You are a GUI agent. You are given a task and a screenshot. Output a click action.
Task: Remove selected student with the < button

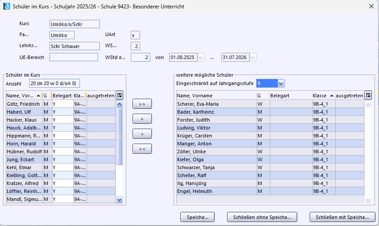142,134
